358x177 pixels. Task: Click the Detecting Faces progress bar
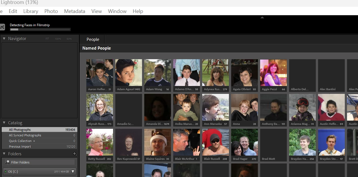tap(40, 29)
